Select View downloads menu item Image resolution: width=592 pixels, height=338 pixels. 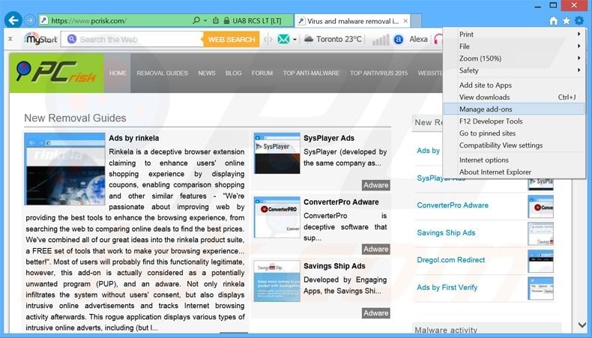pos(514,97)
